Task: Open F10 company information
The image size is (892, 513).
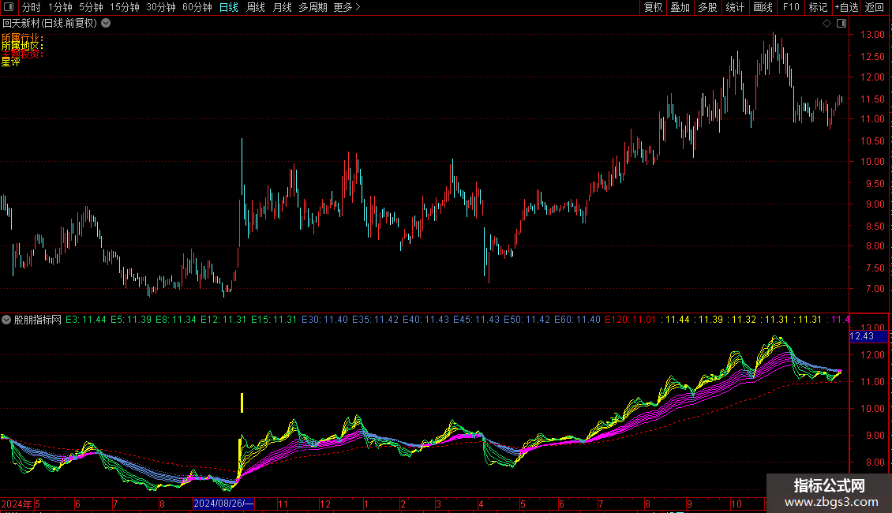Action: tap(790, 7)
